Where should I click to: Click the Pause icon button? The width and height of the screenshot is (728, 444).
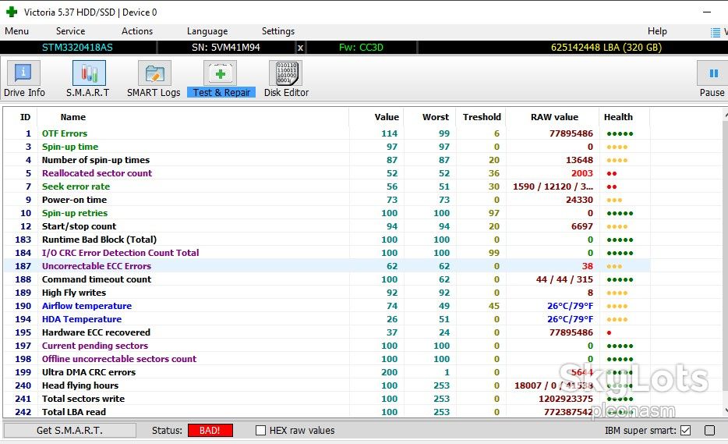[713, 73]
